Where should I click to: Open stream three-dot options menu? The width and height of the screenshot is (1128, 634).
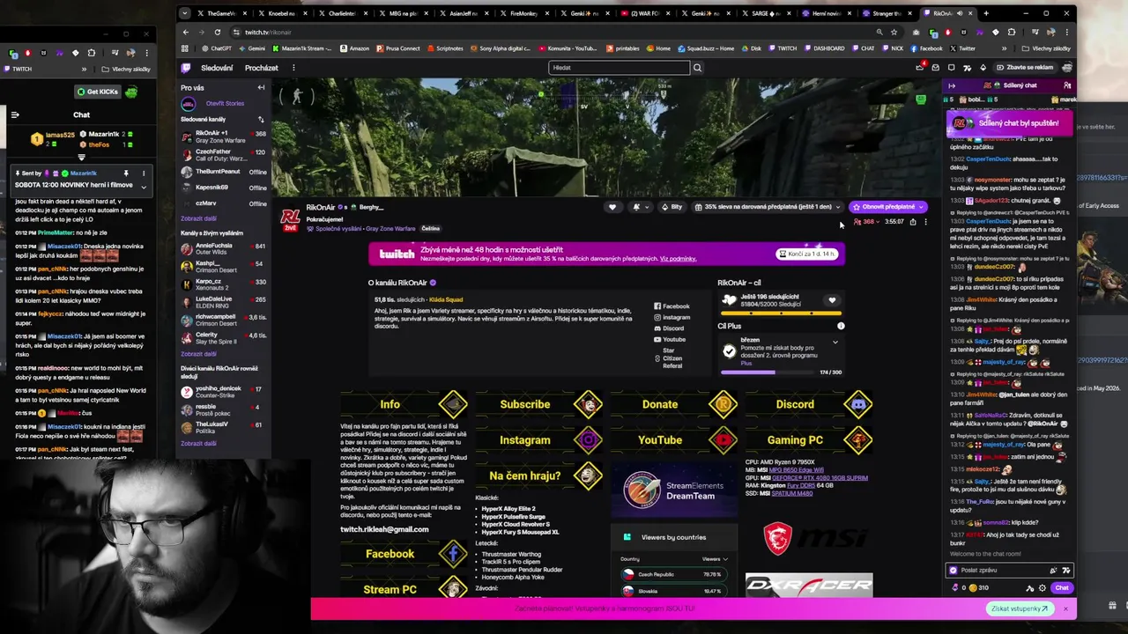click(x=924, y=222)
